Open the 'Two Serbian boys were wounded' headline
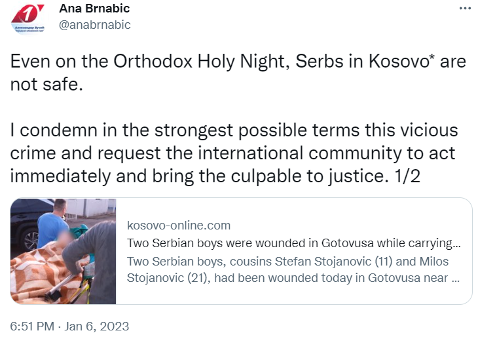This screenshot has width=478, height=337. pos(293,243)
